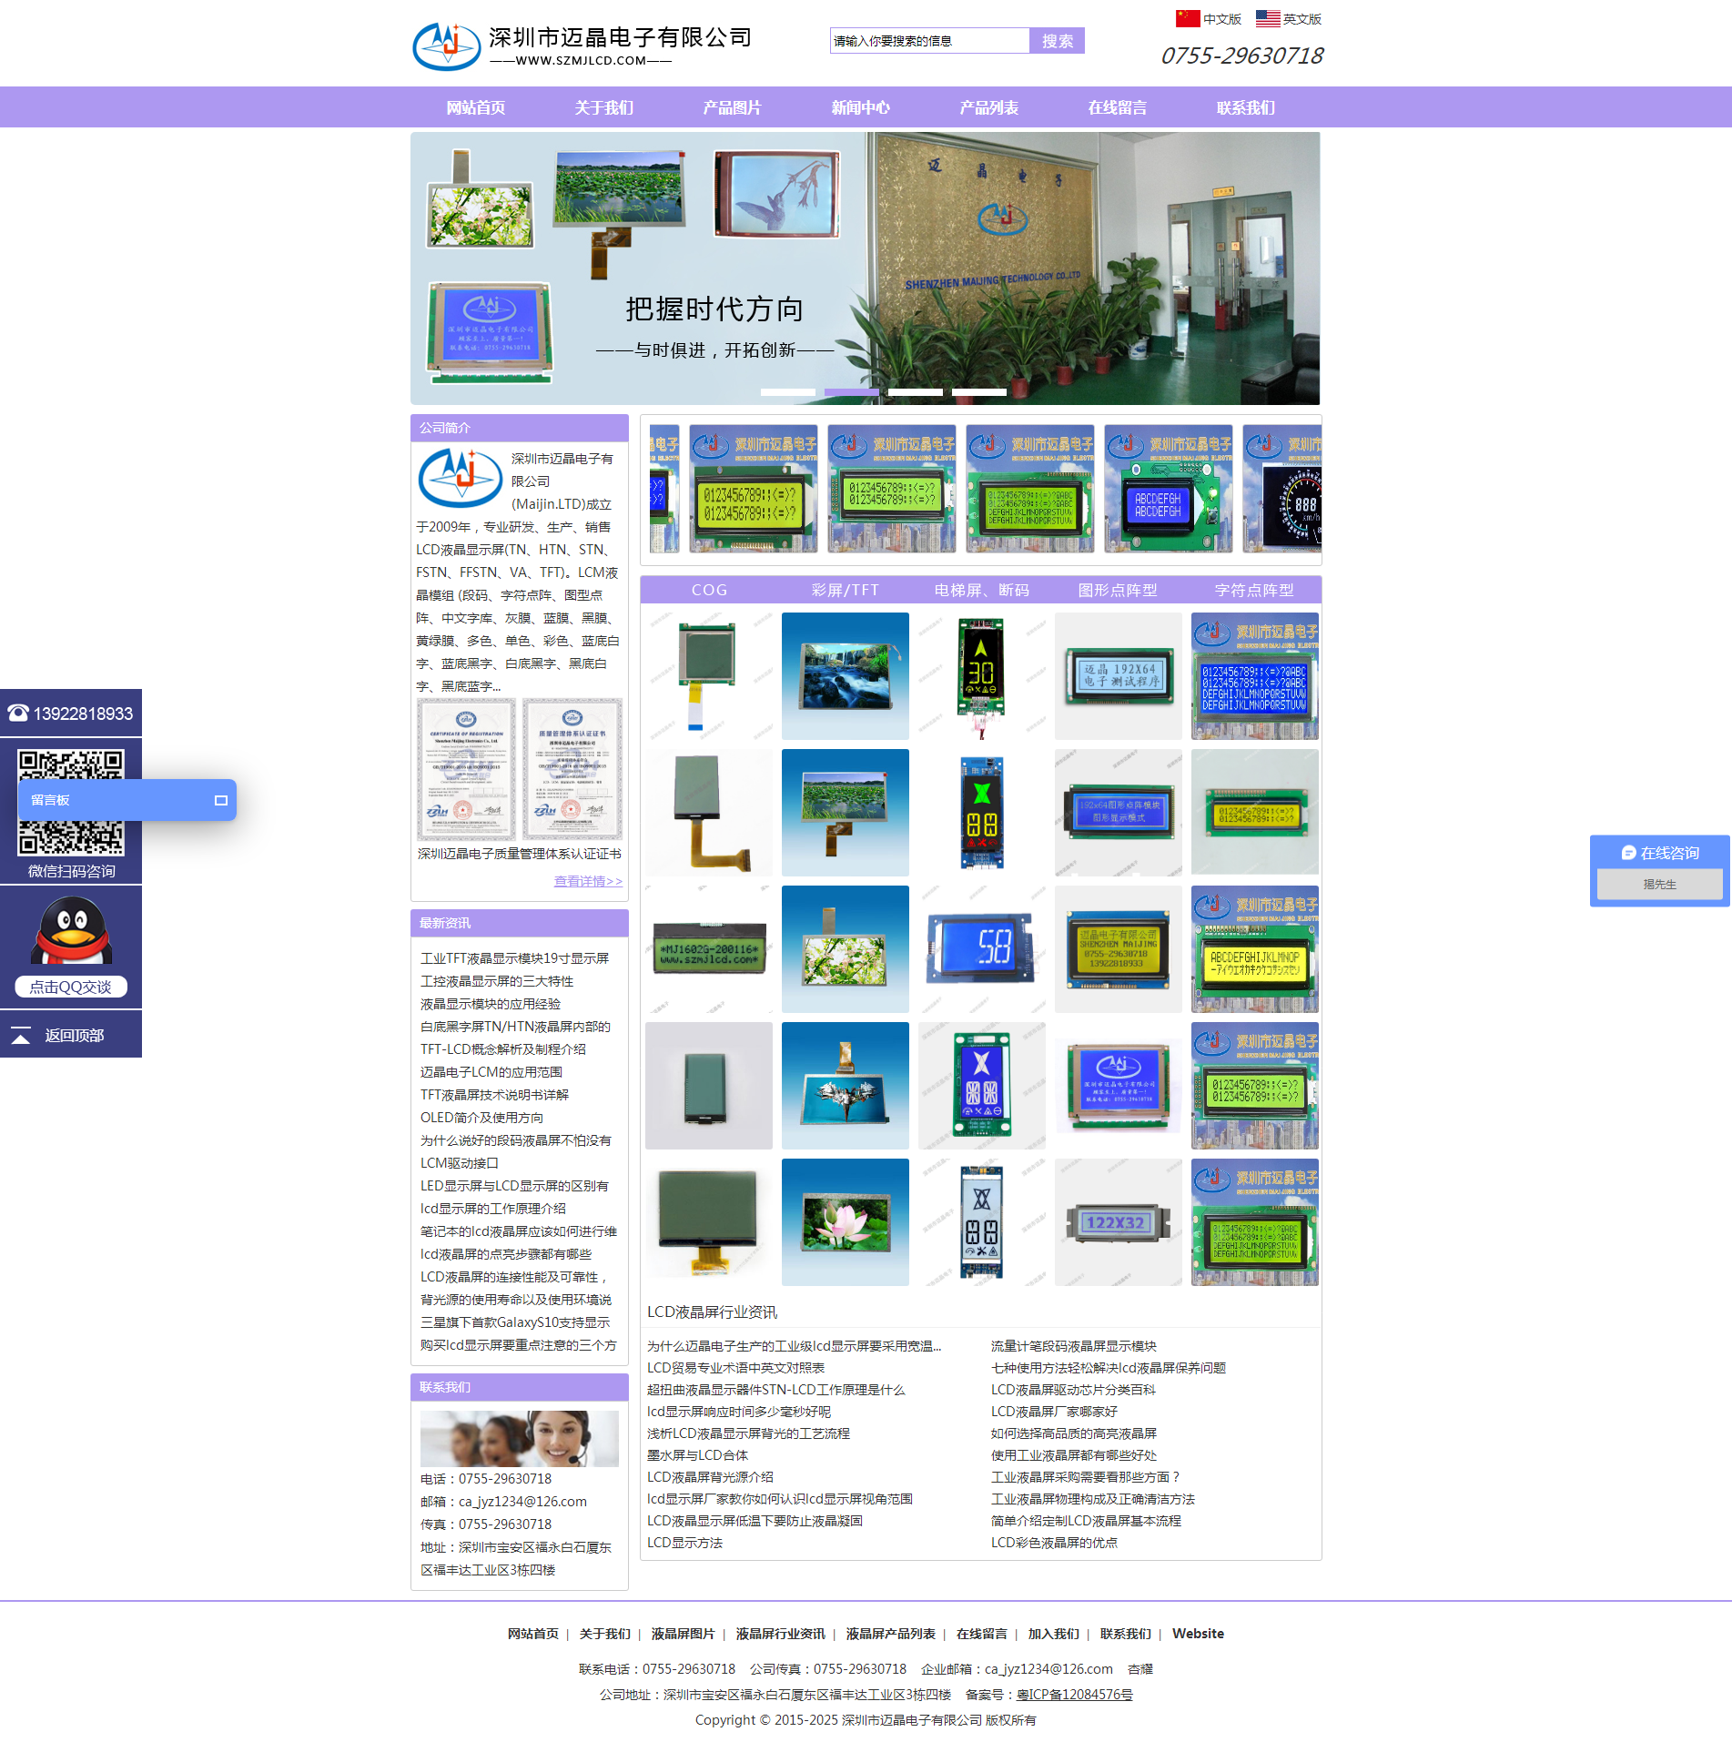The image size is (1732, 1742).
Task: Click the WeChat QR code image
Action: [x=71, y=803]
